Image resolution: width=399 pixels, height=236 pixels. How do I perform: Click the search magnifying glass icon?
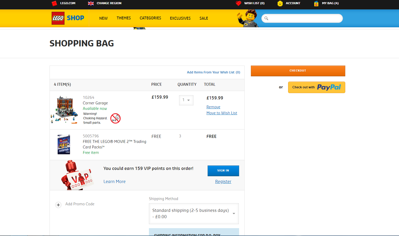[x=266, y=18]
